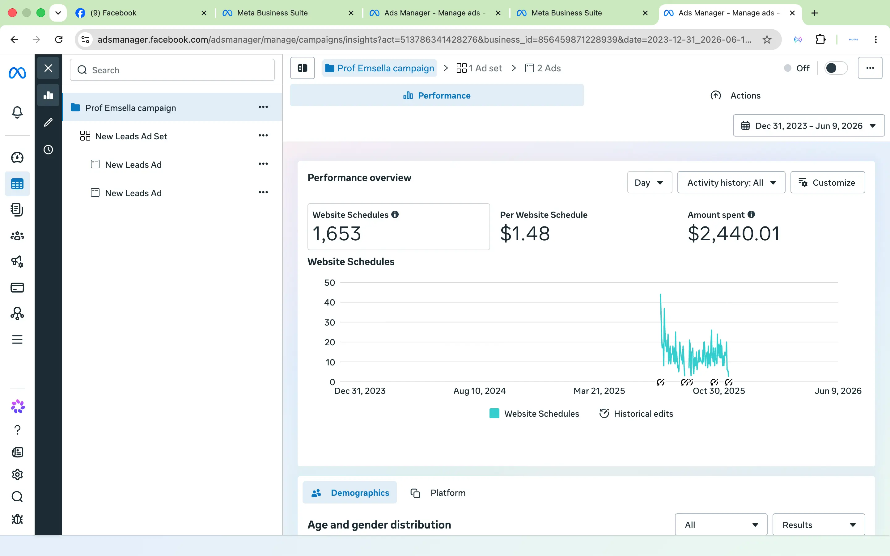Viewport: 890px width, 556px height.
Task: Reload the page
Action: pos(59,39)
